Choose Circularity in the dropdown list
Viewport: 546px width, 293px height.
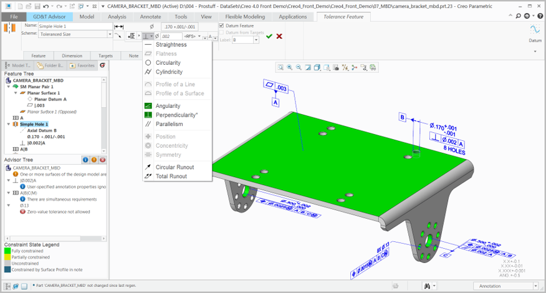(168, 63)
